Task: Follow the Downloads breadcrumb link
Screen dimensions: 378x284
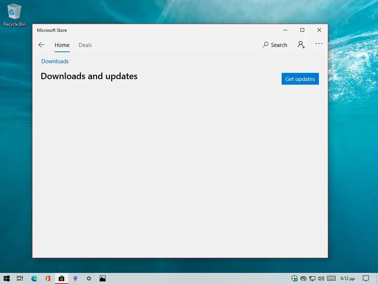Action: pyautogui.click(x=55, y=61)
